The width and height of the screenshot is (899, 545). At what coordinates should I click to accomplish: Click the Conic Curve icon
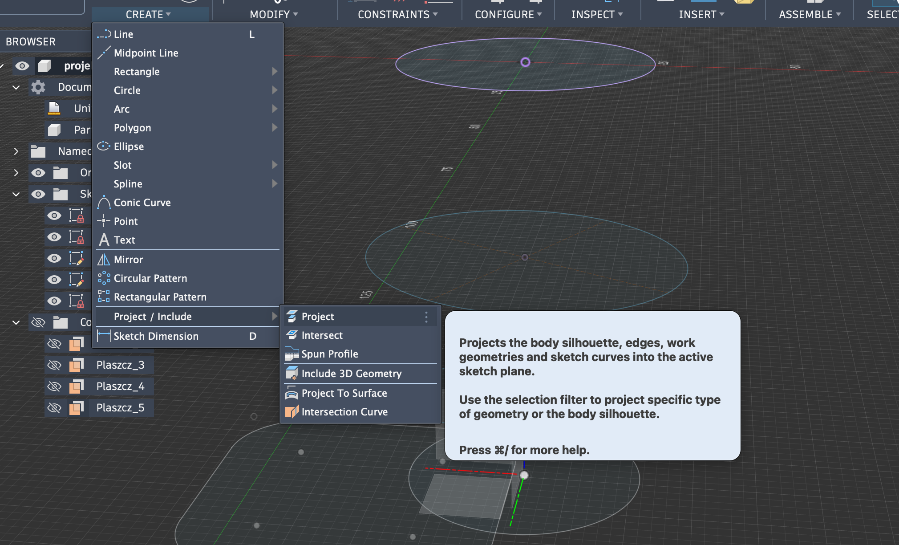[104, 203]
